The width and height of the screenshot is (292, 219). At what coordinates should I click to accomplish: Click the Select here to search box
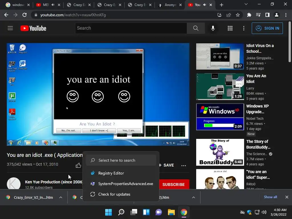coord(121,160)
